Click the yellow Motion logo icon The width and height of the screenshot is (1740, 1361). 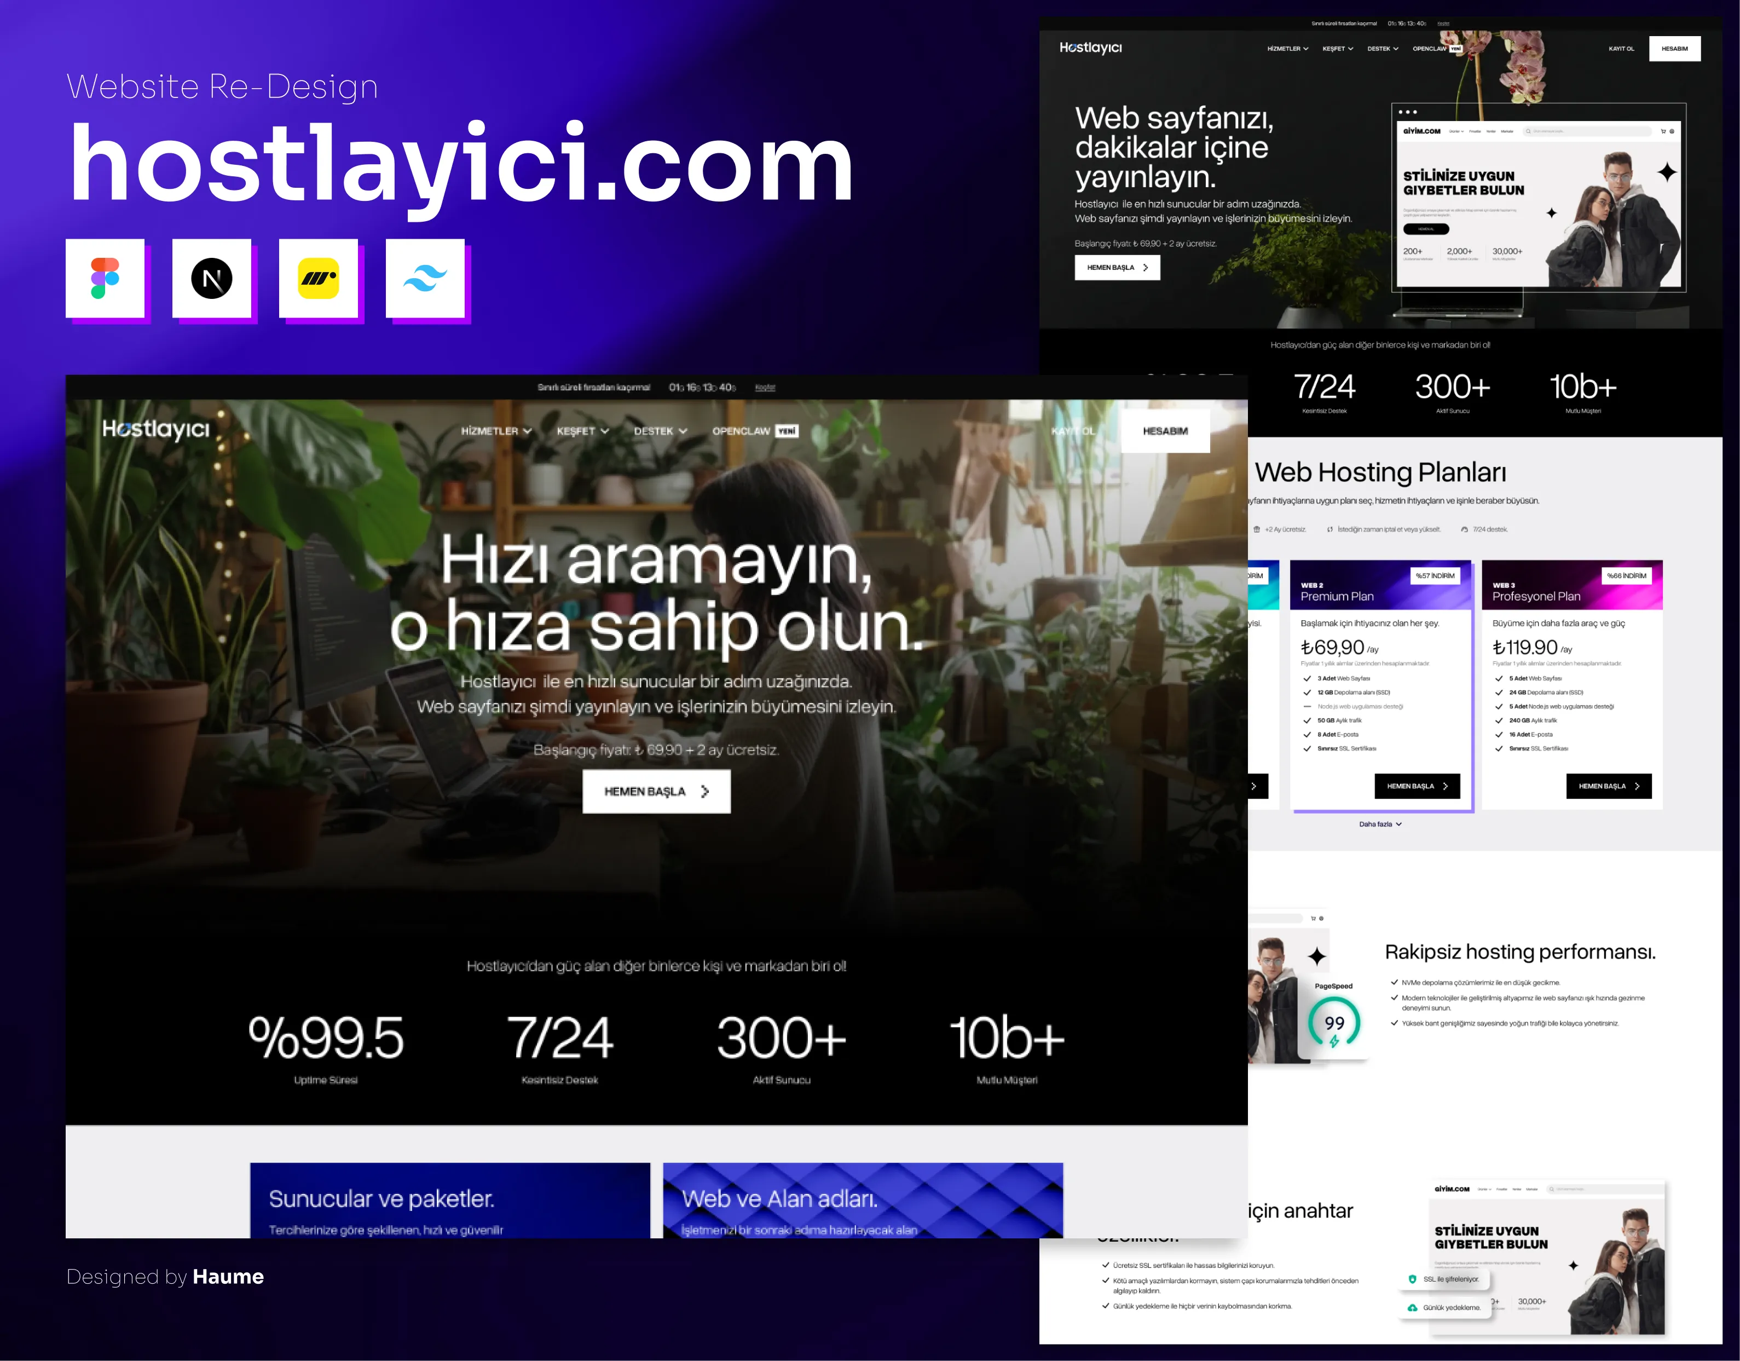pyautogui.click(x=318, y=278)
